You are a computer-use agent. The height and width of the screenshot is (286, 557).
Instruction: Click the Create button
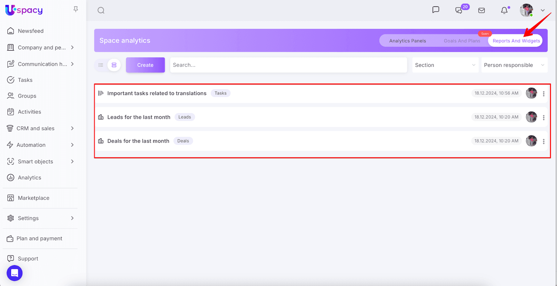[145, 65]
